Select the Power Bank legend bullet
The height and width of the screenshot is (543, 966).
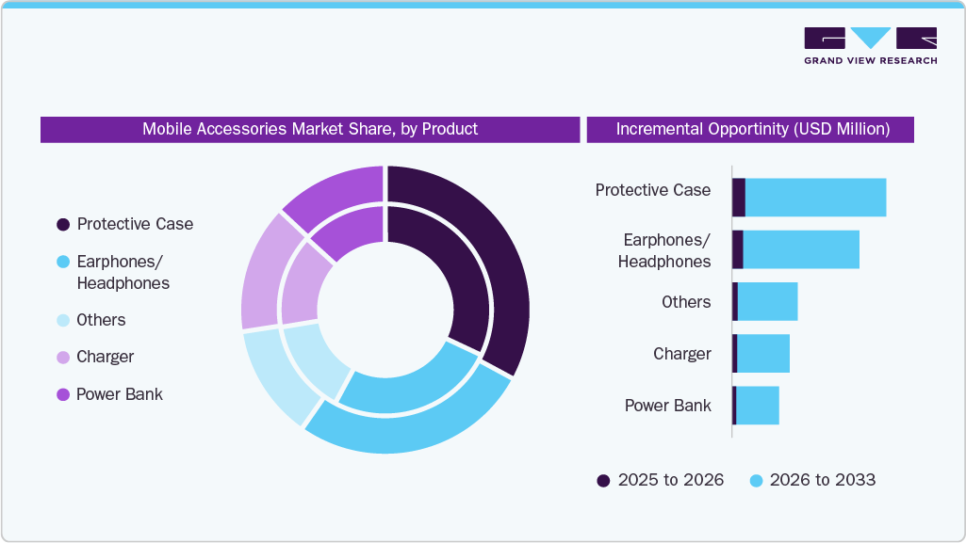pos(62,394)
